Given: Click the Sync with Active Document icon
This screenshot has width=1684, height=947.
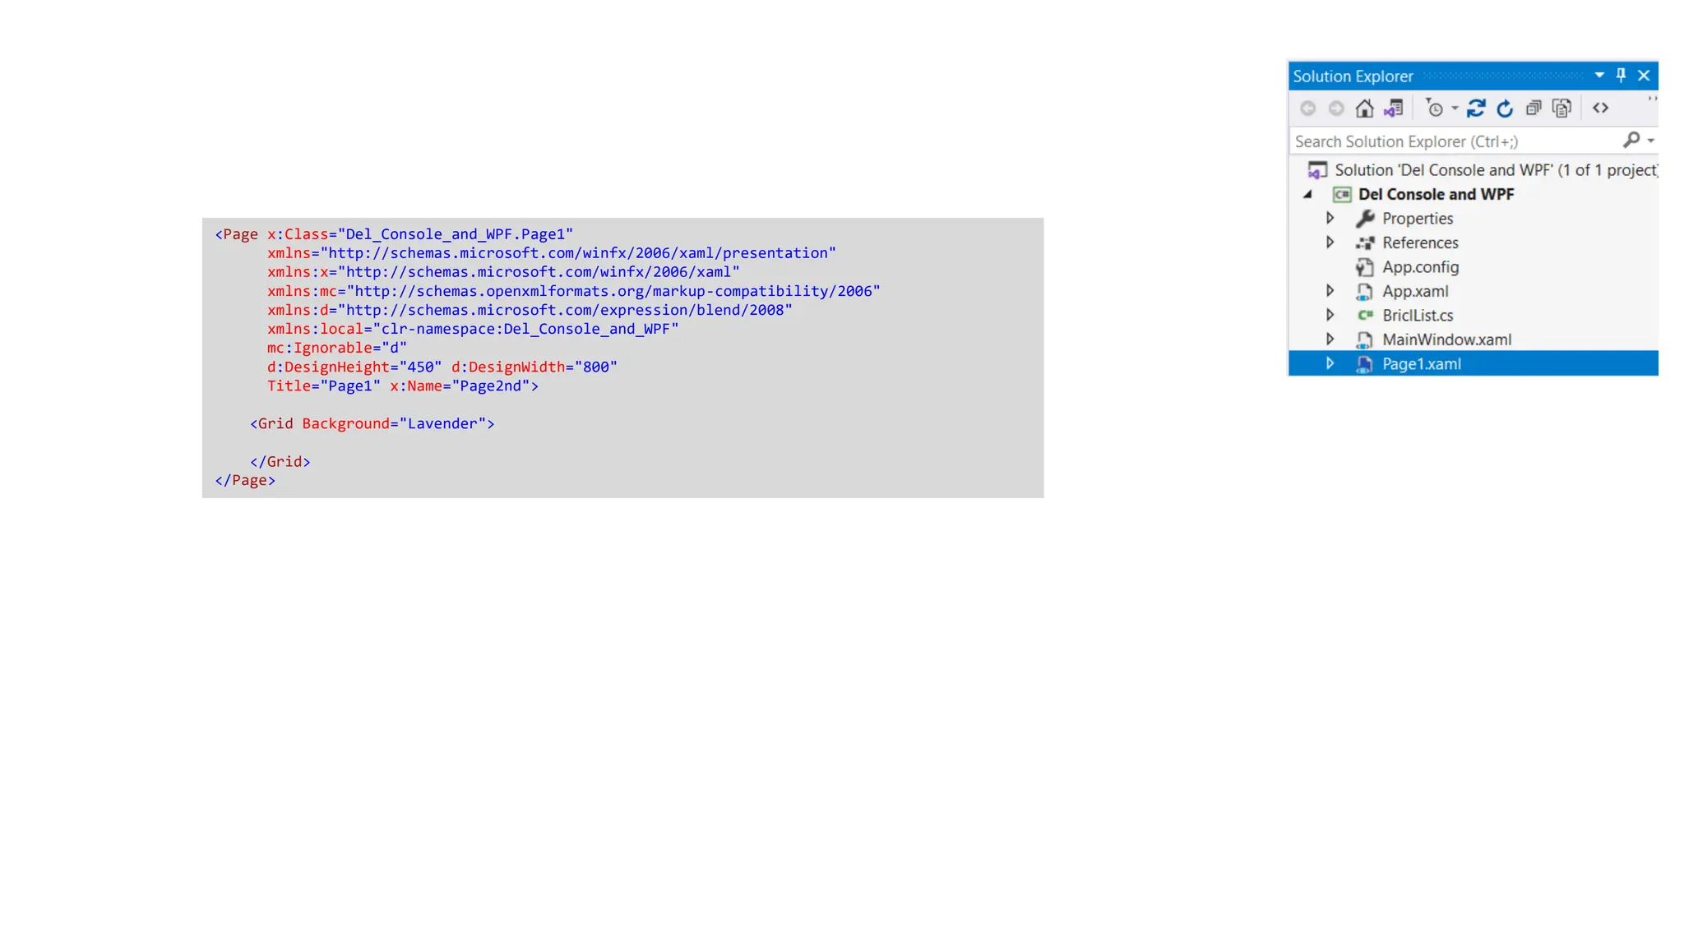Looking at the screenshot, I should pos(1476,109).
